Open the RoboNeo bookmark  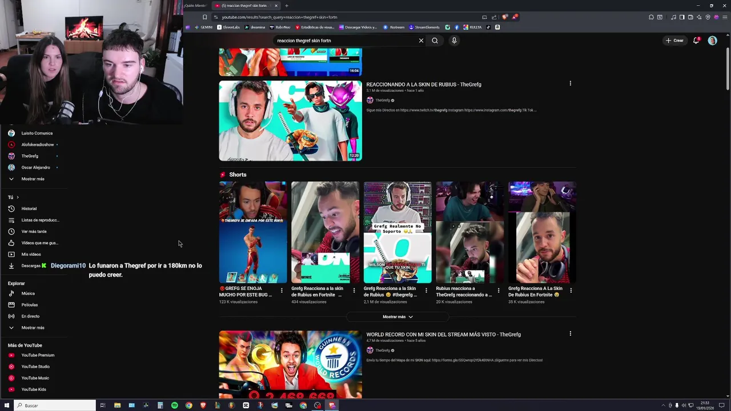280,27
